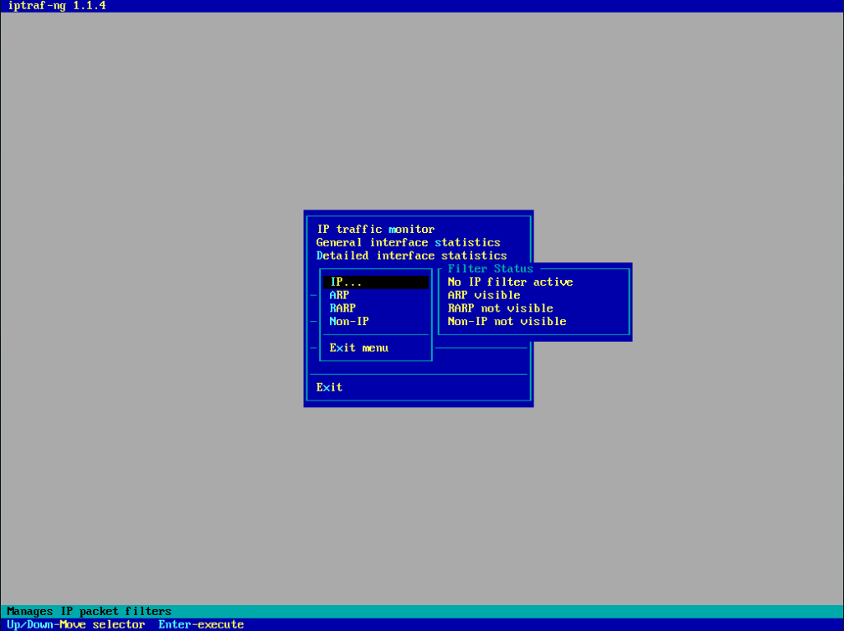Choose Detailed interface statistics entry

click(411, 256)
